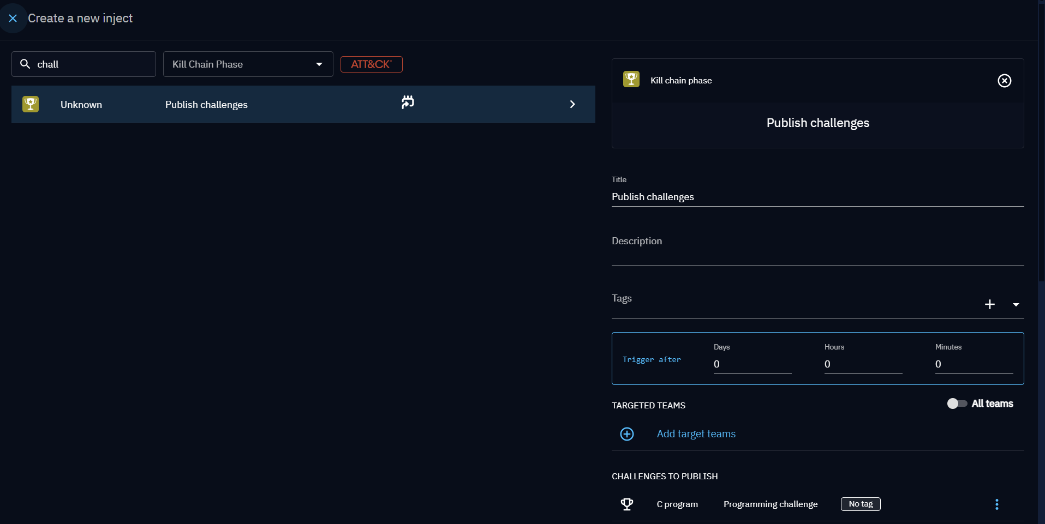
Task: Click the Title input field
Action: [817, 197]
